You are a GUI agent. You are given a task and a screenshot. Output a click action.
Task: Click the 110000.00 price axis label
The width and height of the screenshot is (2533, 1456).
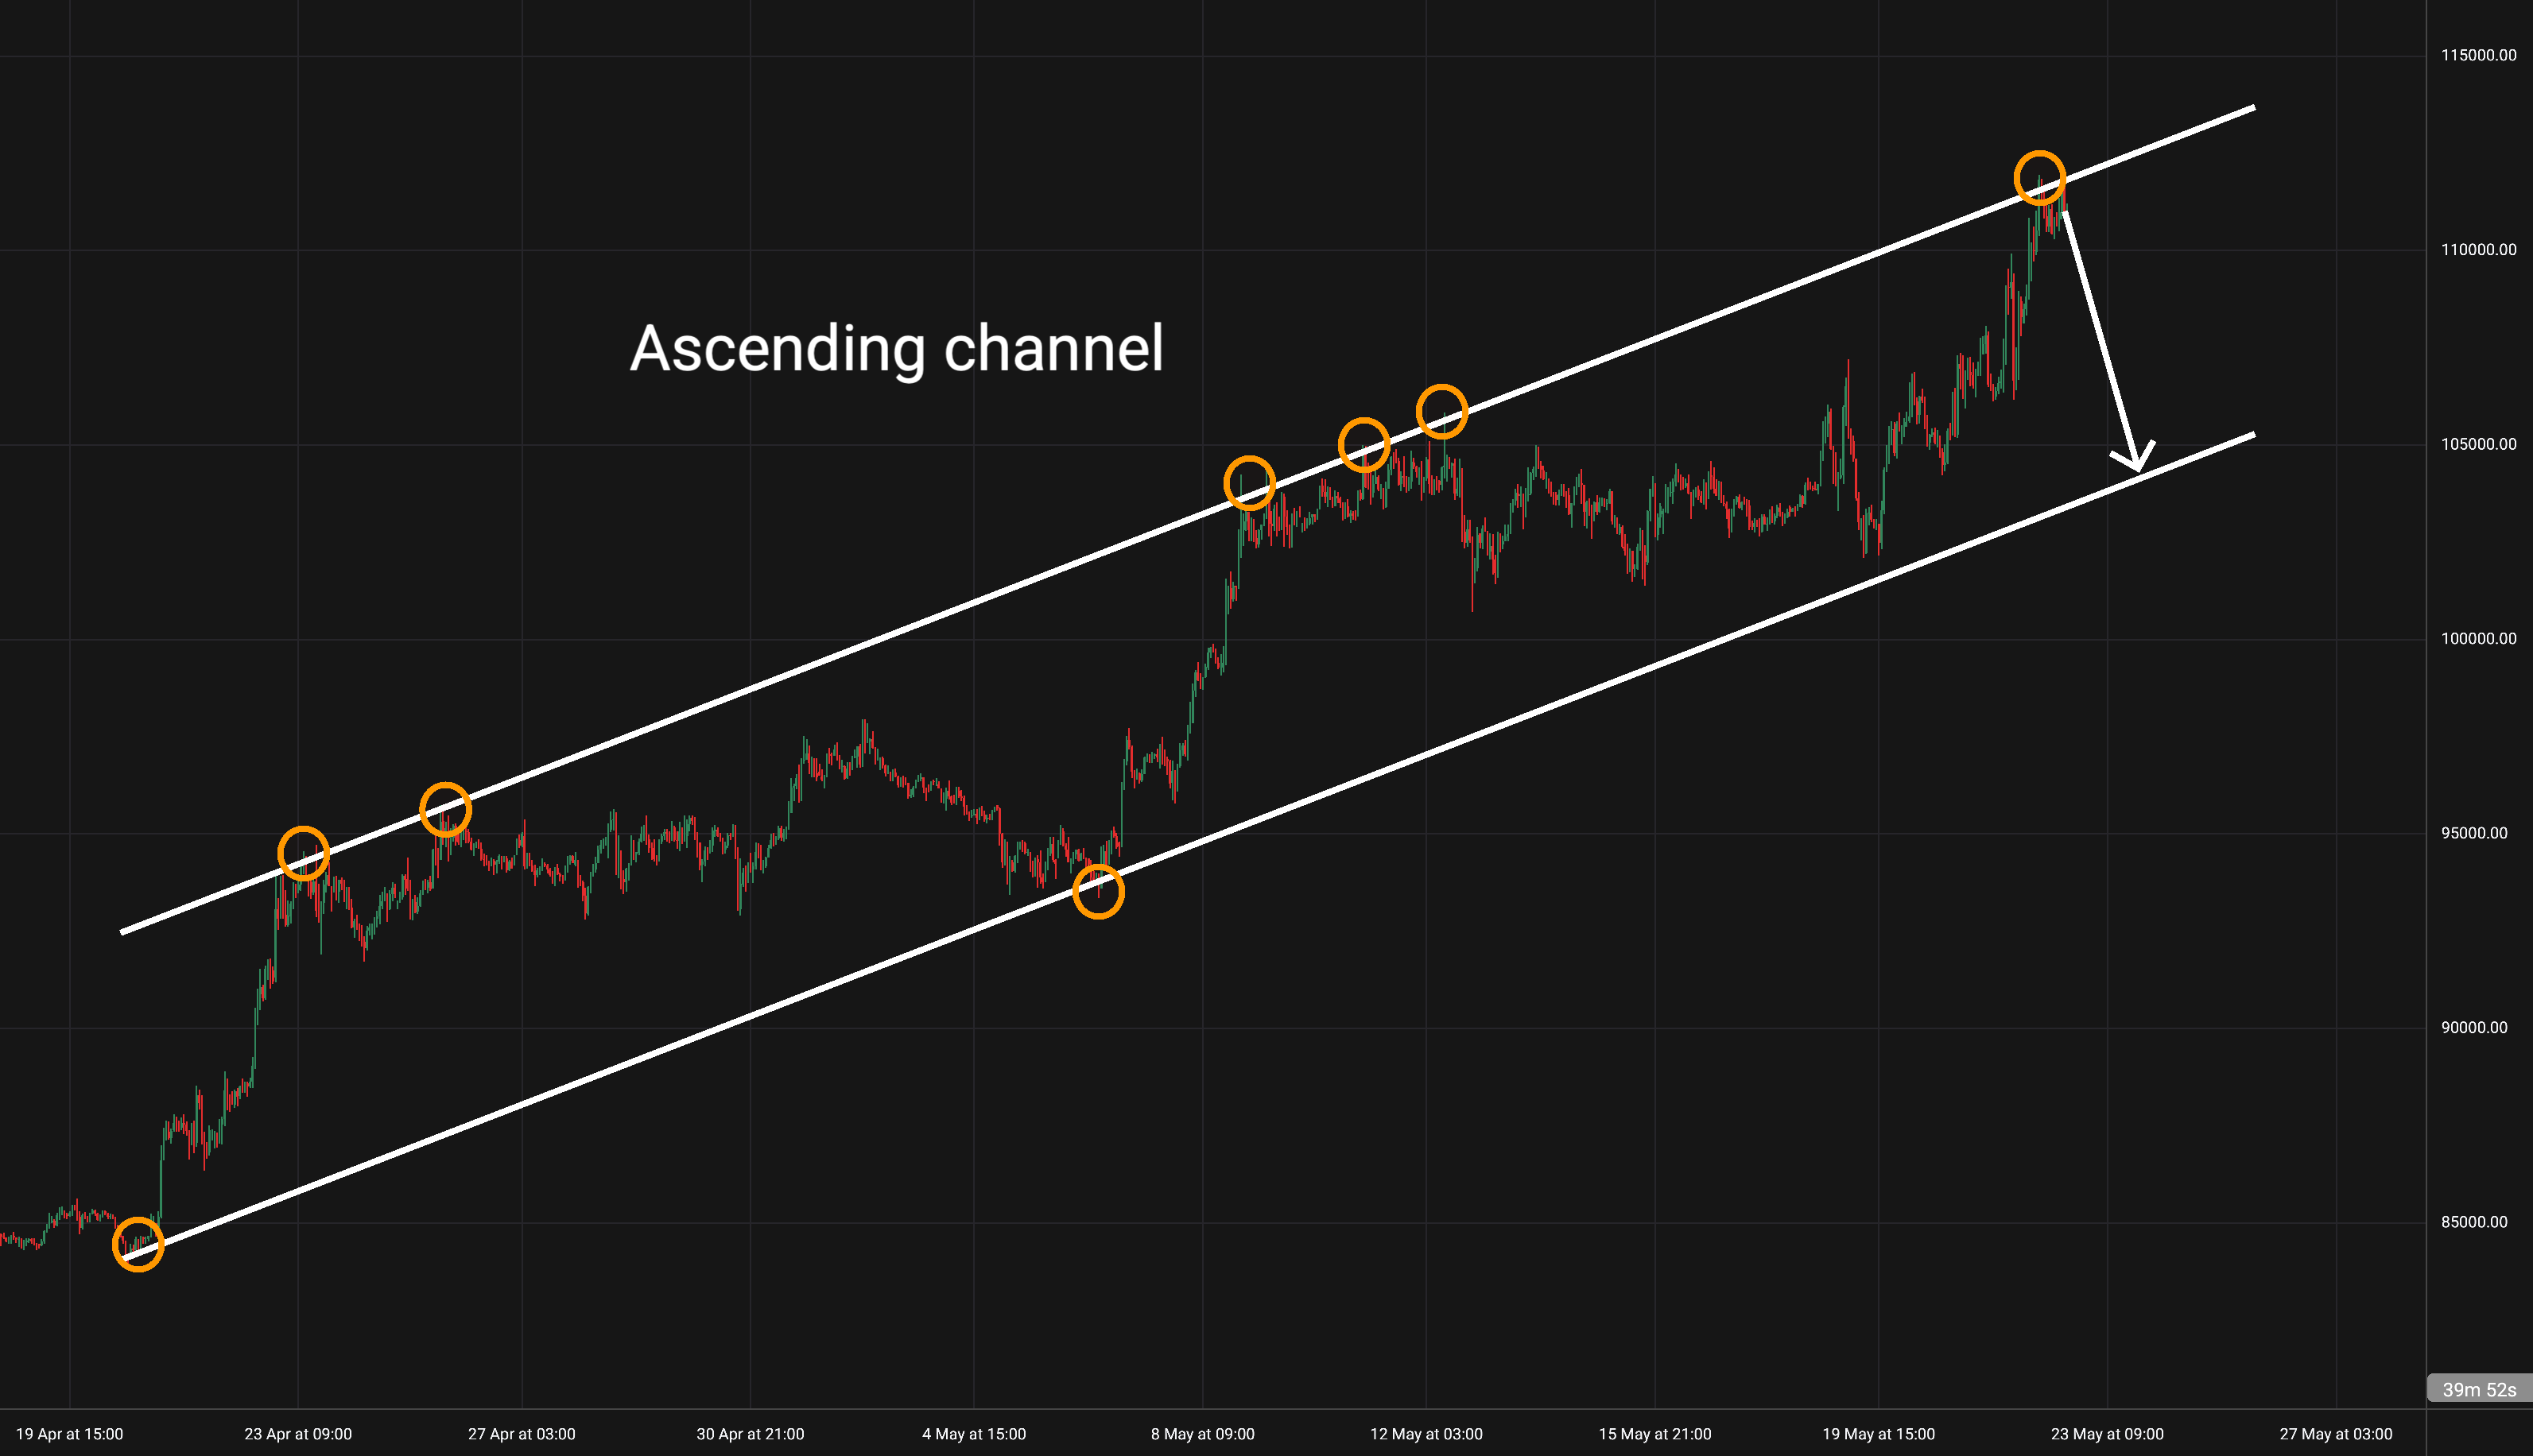[2478, 250]
